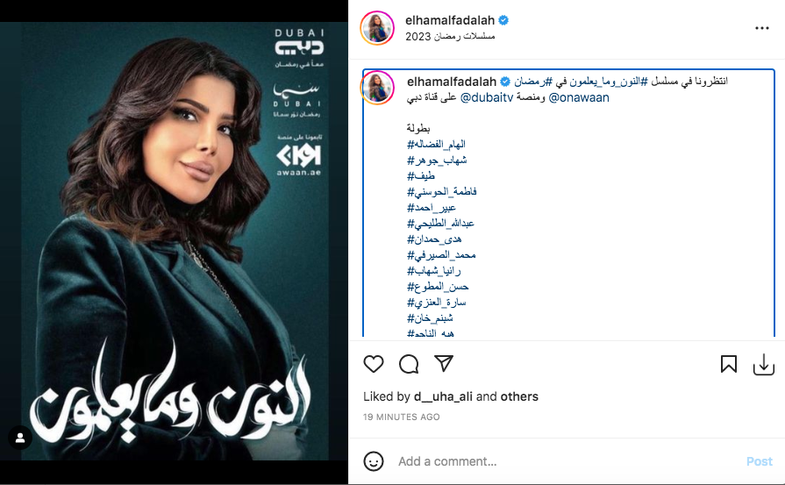Viewport: 785px width, 485px height.
Task: Open the @dubaitv mention link
Action: 487,97
